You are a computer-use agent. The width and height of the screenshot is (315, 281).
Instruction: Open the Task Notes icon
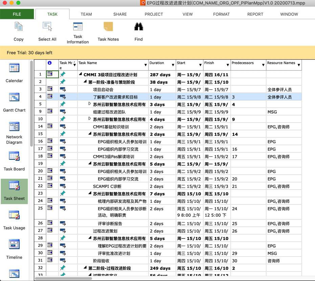[x=108, y=26]
